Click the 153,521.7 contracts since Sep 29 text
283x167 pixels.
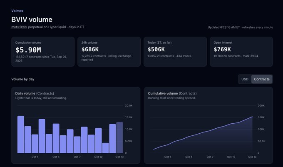click(x=41, y=59)
